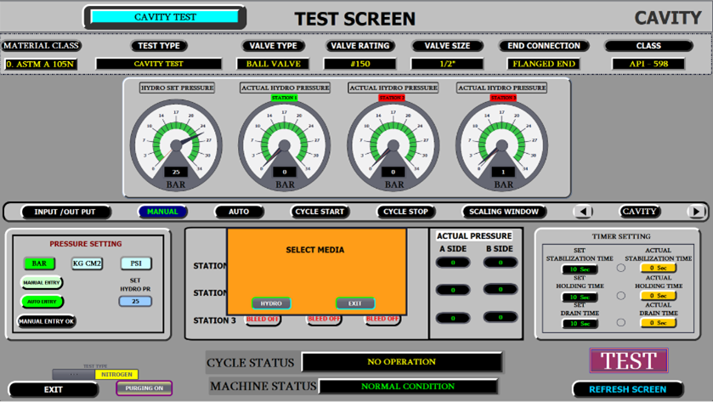Click Station 3 B SIDE pressure value
The height and width of the screenshot is (402, 713).
click(x=501, y=317)
